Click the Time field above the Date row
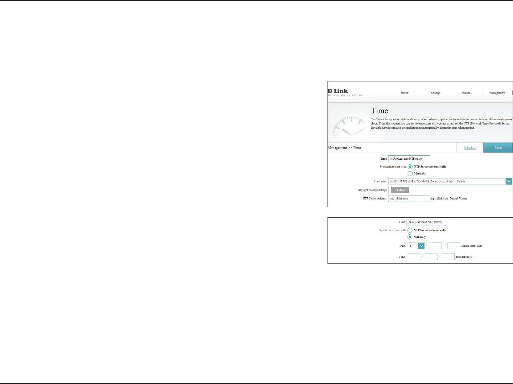 coord(427,222)
